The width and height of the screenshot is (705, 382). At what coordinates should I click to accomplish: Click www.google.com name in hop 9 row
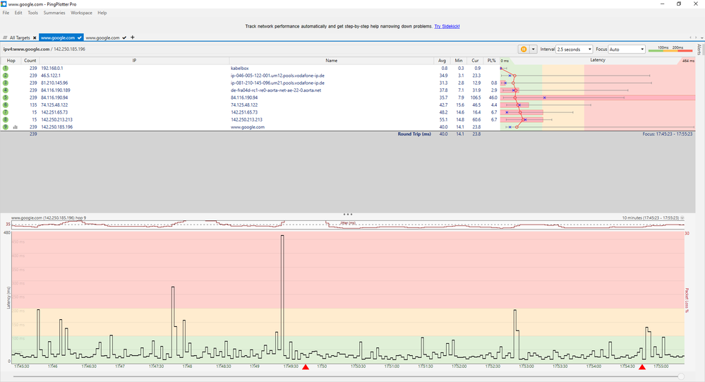(x=248, y=127)
